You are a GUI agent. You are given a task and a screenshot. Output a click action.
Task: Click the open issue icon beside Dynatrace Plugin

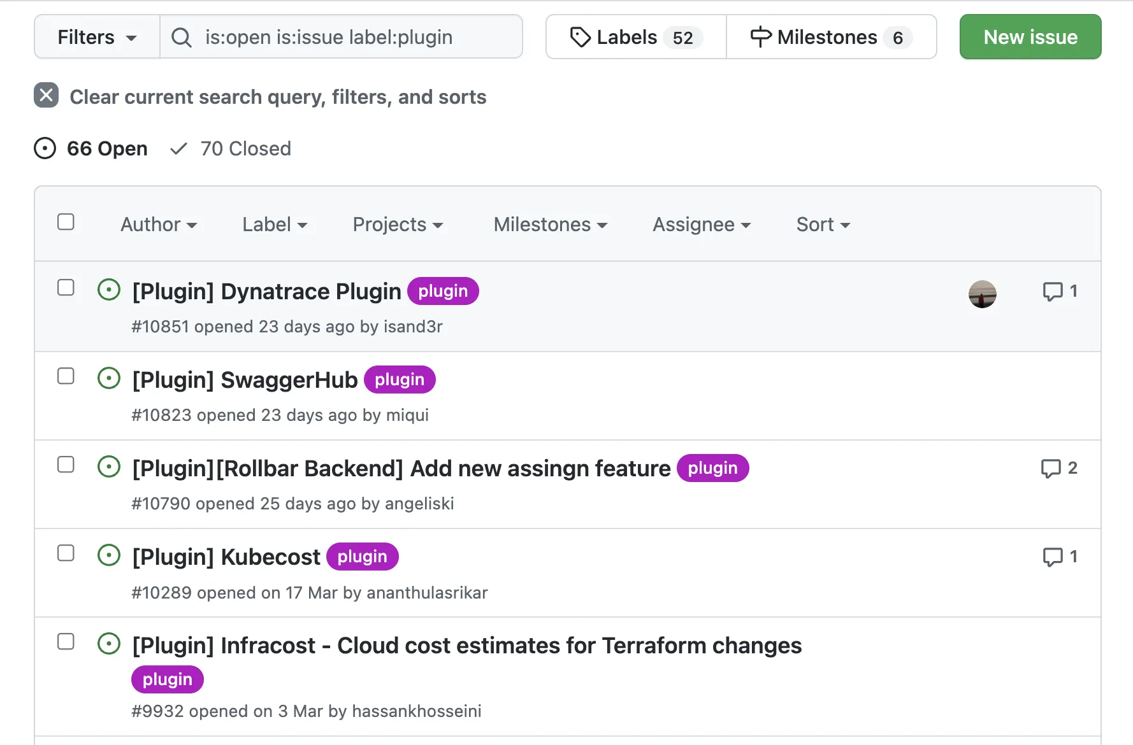tap(108, 290)
